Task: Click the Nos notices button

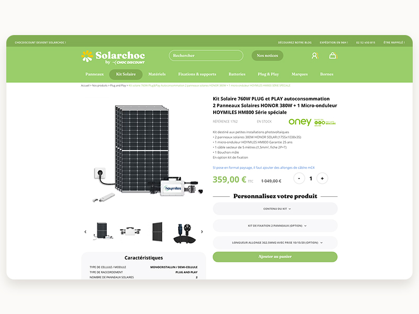Action: (x=268, y=55)
